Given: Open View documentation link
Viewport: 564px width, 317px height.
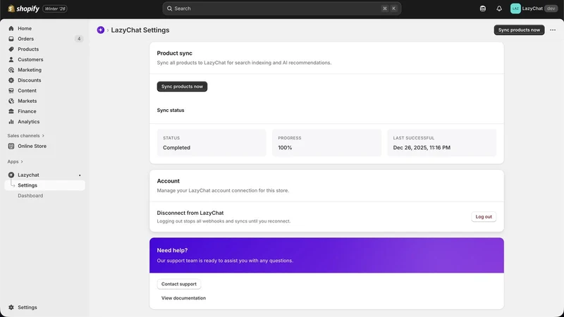Looking at the screenshot, I should point(183,298).
